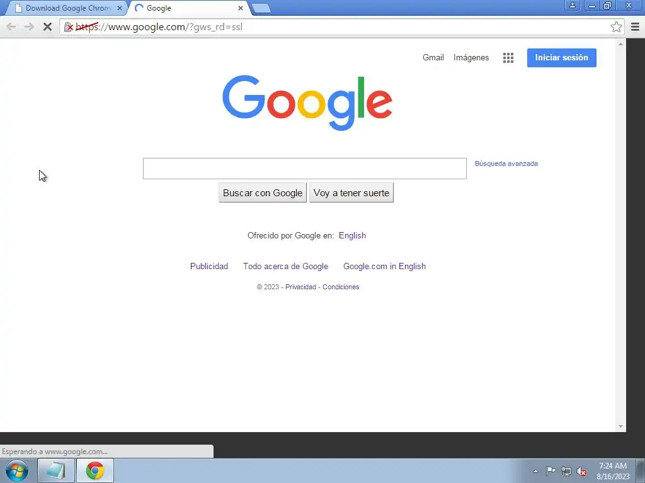Open Windows Start menu orb

[x=17, y=470]
